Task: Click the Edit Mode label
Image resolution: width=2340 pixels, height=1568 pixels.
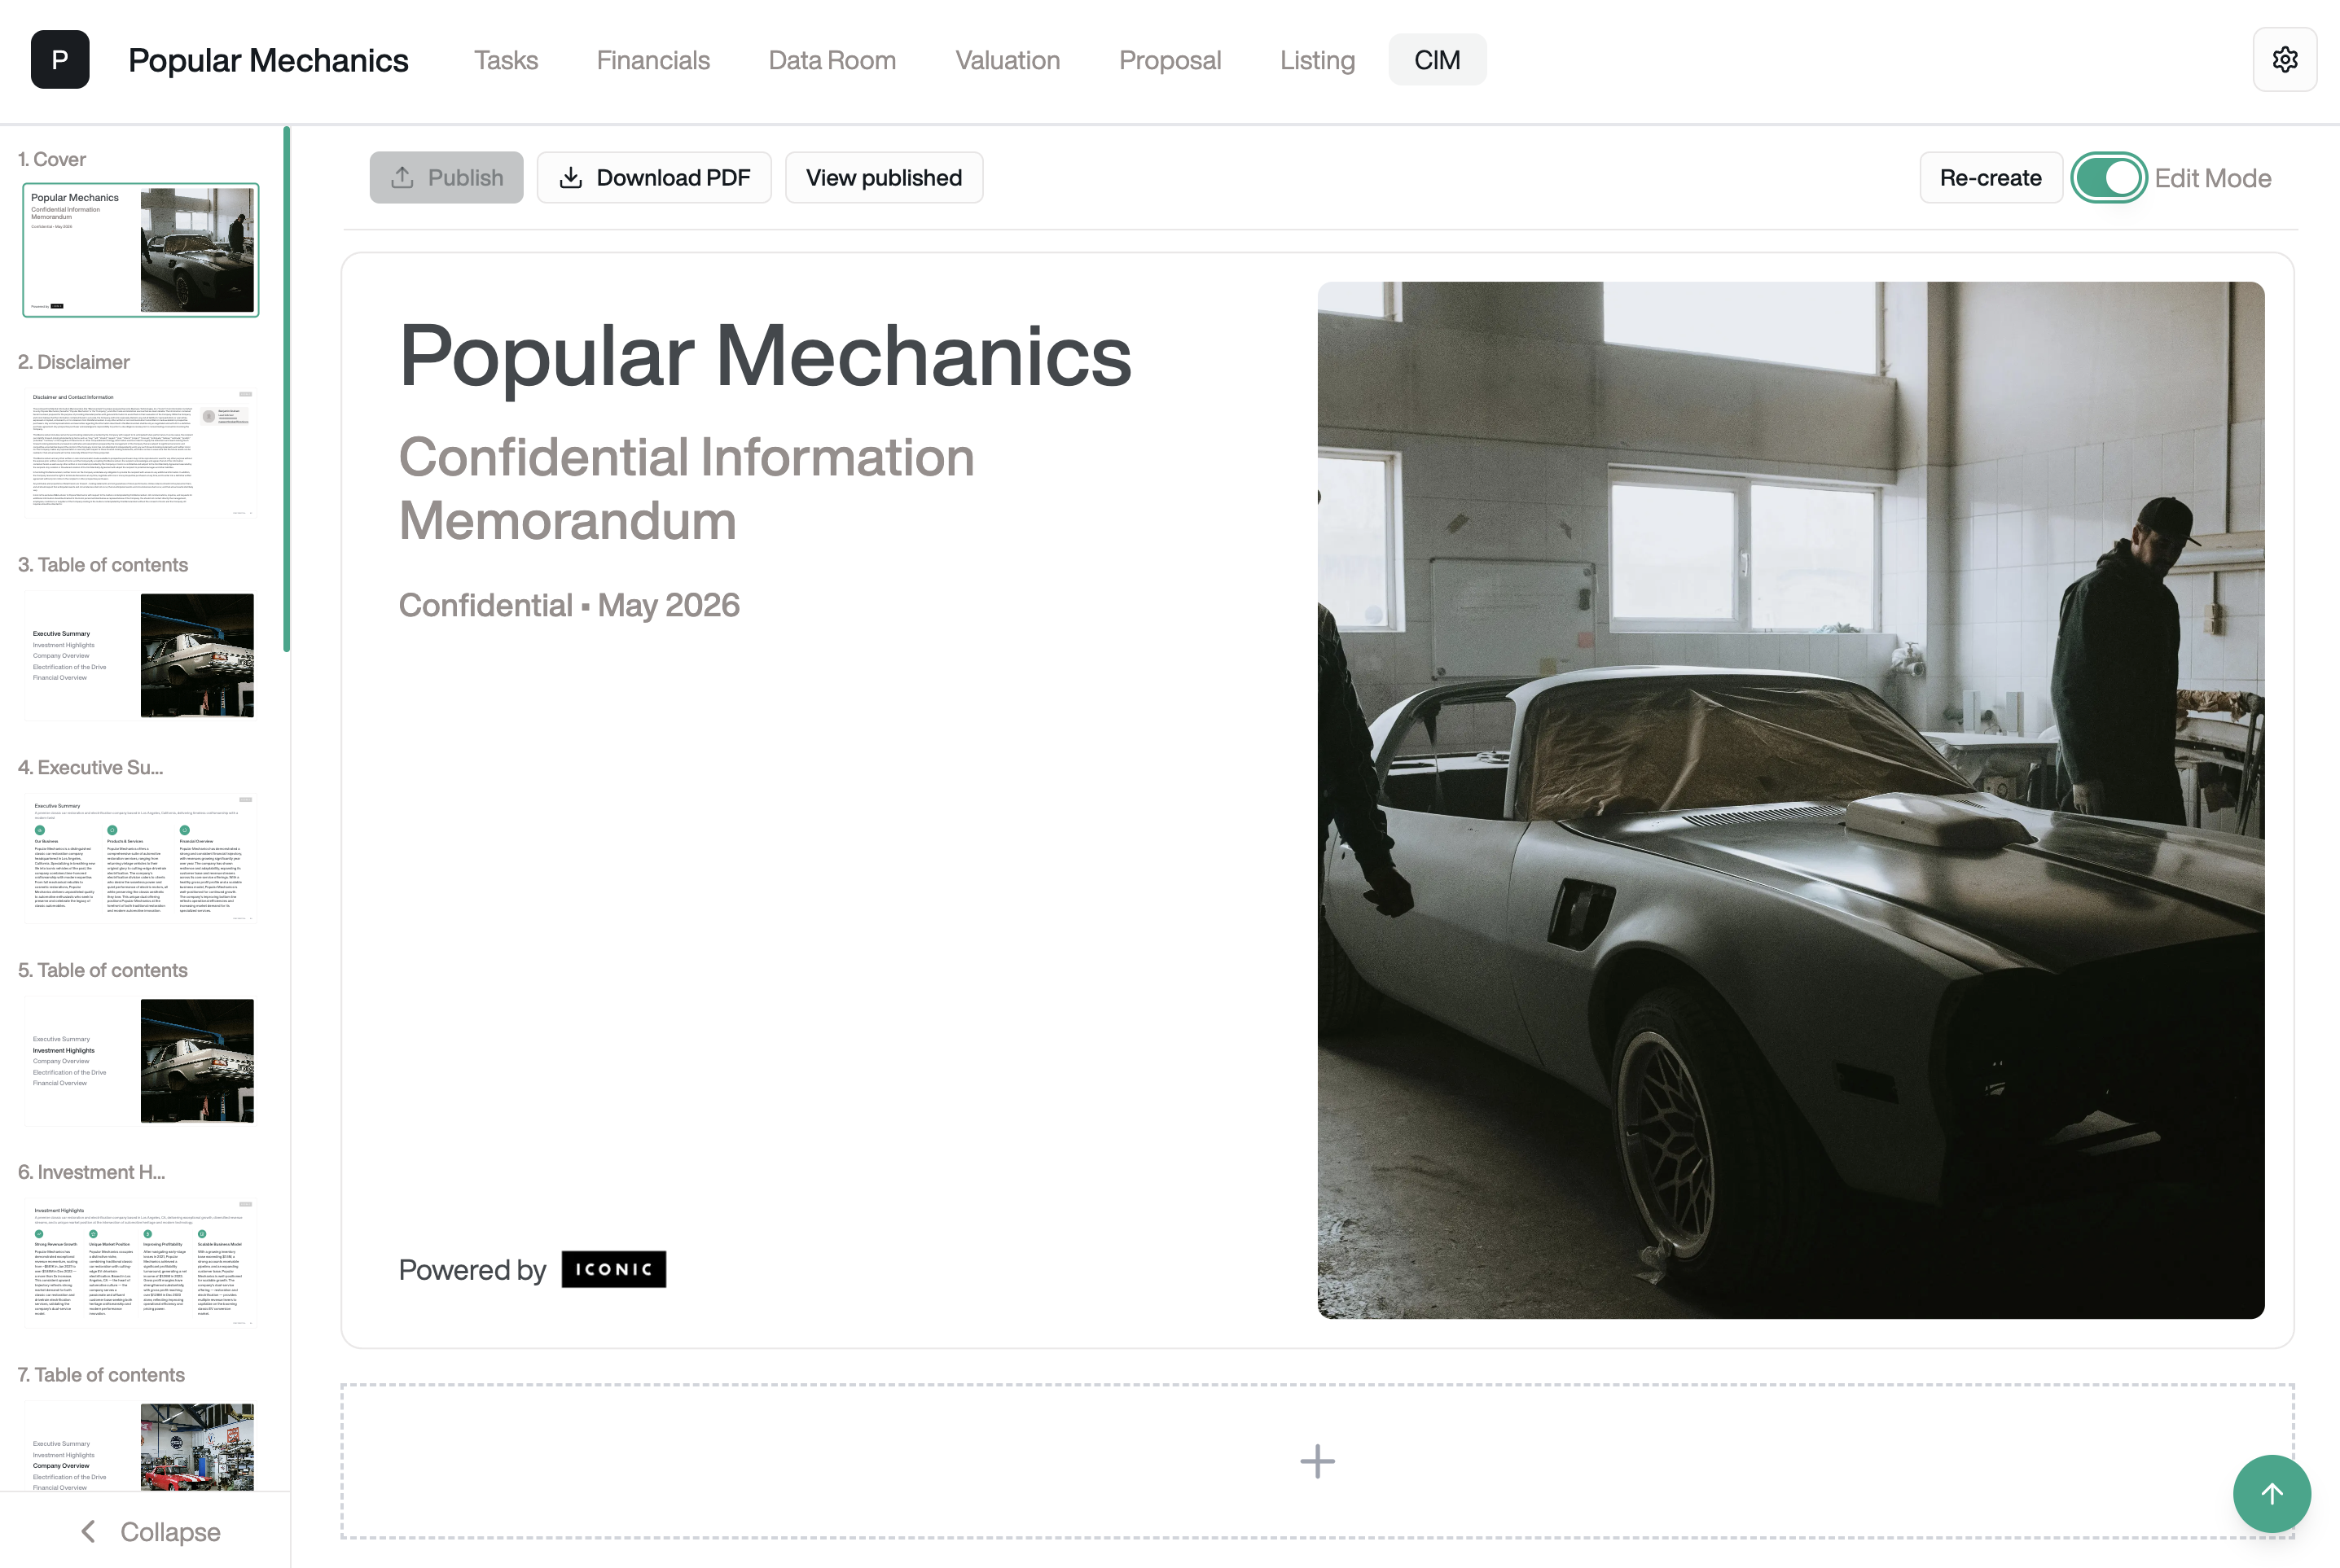Action: [2213, 178]
